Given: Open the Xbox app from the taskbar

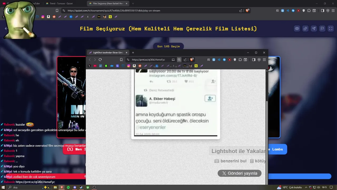Looking at the screenshot, I should (x=88, y=187).
